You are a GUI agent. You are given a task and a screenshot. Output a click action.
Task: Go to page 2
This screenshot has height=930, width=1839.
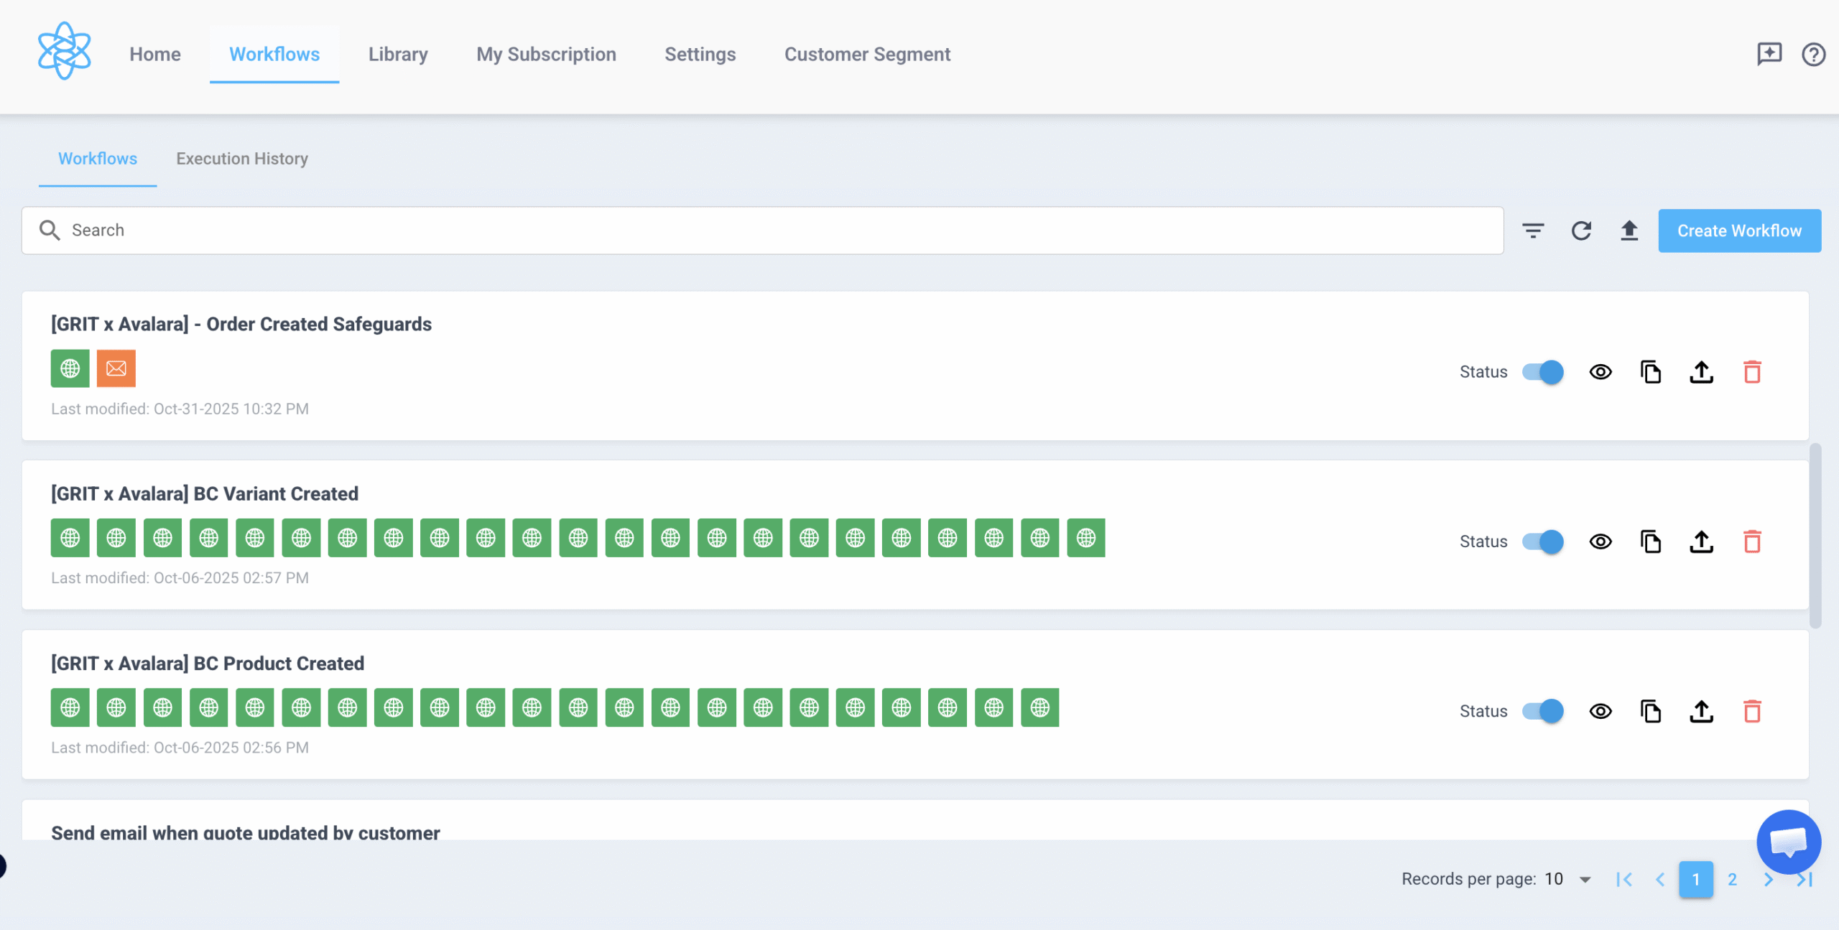[1732, 879]
